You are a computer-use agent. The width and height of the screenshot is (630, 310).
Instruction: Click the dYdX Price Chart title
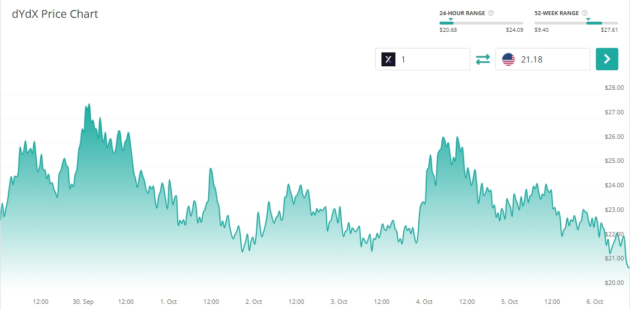55,14
